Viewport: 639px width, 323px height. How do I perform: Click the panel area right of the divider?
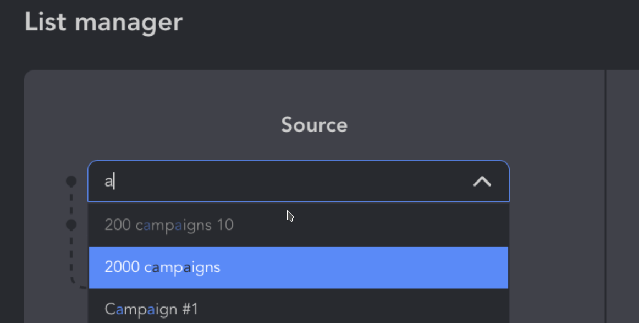pos(623,196)
